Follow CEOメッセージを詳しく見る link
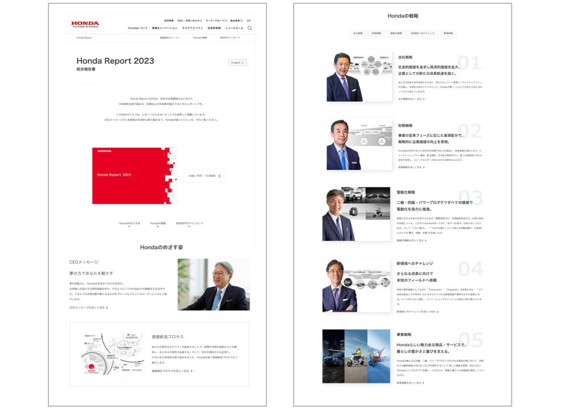Viewport: 561px width, 409px height. click(88, 307)
